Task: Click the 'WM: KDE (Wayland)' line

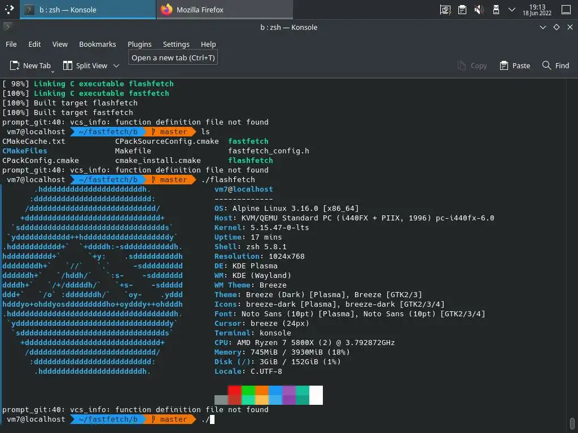Action: click(x=252, y=275)
